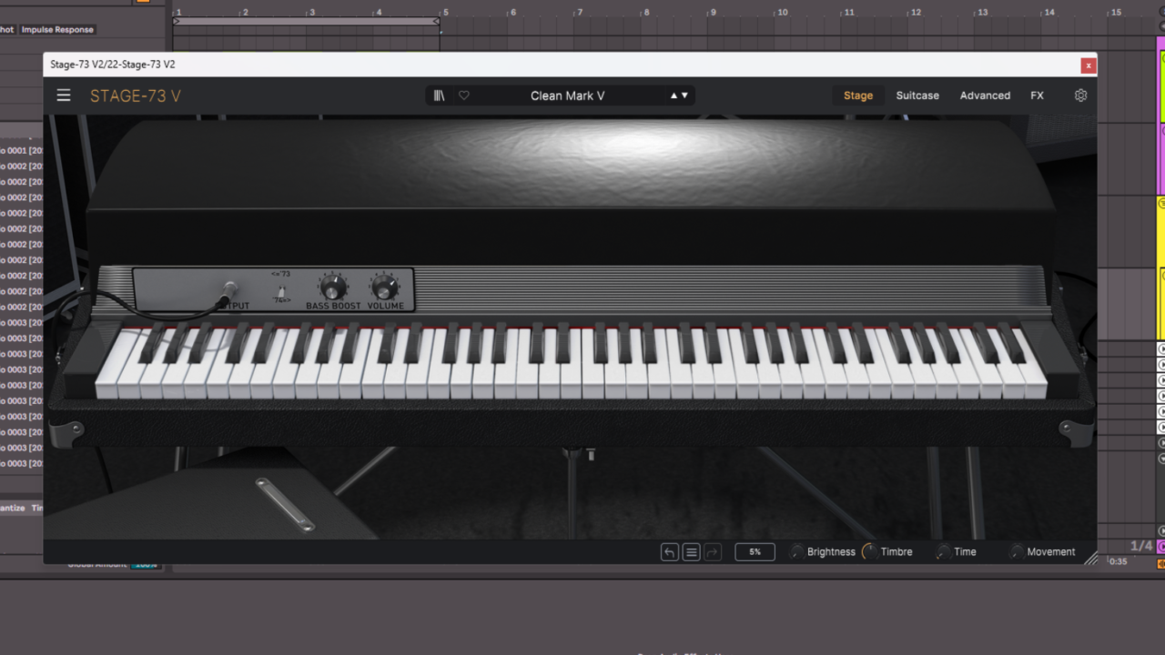Flip the '73 / '74 model switch

coord(281,292)
